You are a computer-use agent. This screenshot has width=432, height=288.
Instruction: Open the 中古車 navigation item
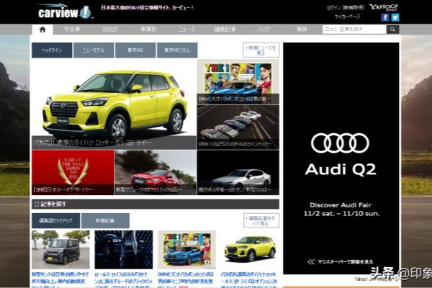click(x=72, y=30)
